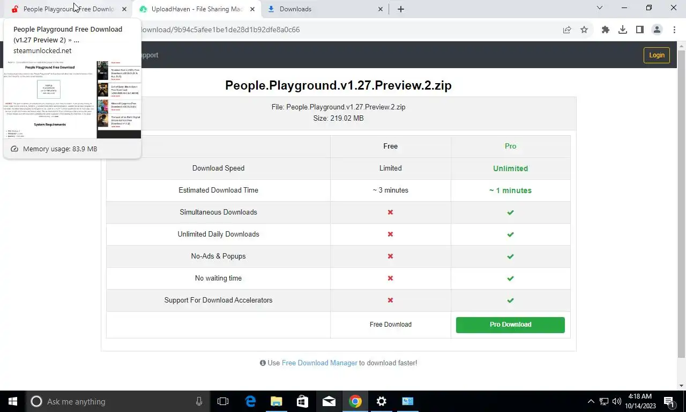Click the Size: 219.02 MB text
Screen dimensions: 686x412
[x=338, y=118]
